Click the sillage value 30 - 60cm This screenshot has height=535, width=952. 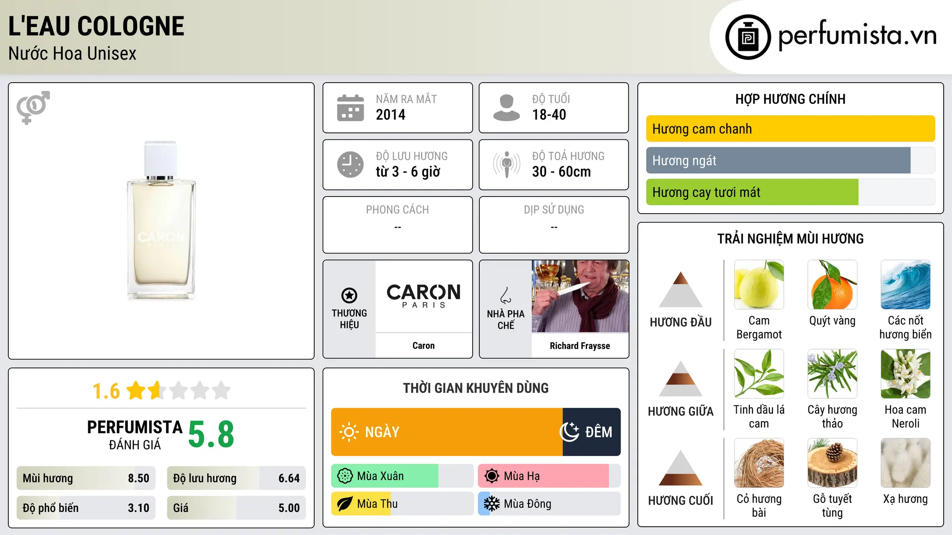click(x=562, y=172)
